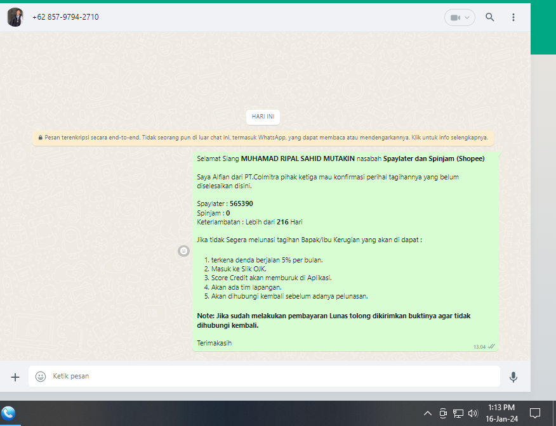Open the phone app in the taskbar
This screenshot has height=426, width=556.
click(x=8, y=413)
